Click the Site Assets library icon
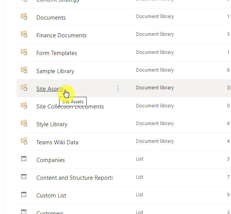The height and width of the screenshot is (214, 231). 24,87
